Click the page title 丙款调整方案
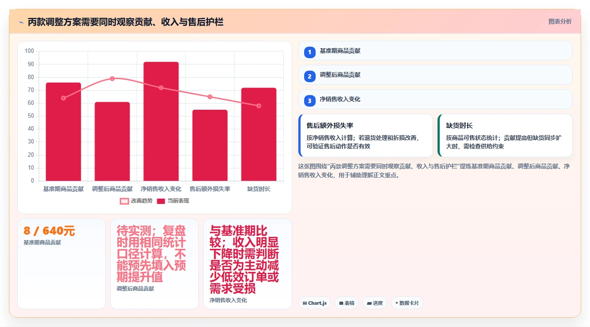 pyautogui.click(x=125, y=22)
